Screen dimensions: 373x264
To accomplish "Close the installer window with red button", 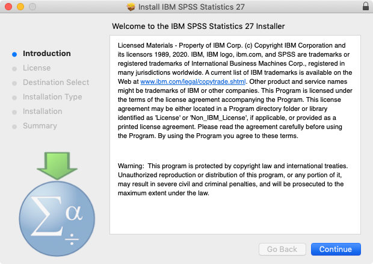I will [x=8, y=7].
